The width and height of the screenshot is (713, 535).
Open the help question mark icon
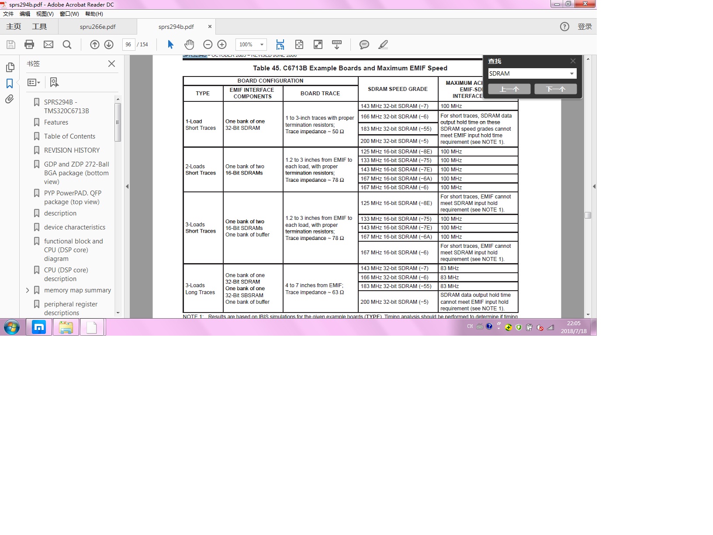coord(564,27)
